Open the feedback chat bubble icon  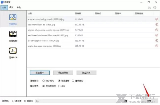[x=155, y=7]
